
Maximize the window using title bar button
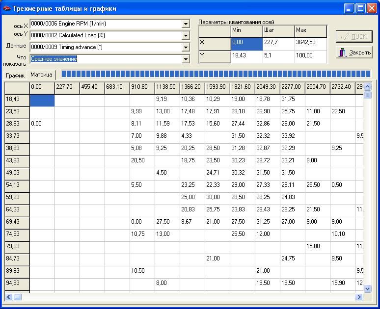[360, 8]
